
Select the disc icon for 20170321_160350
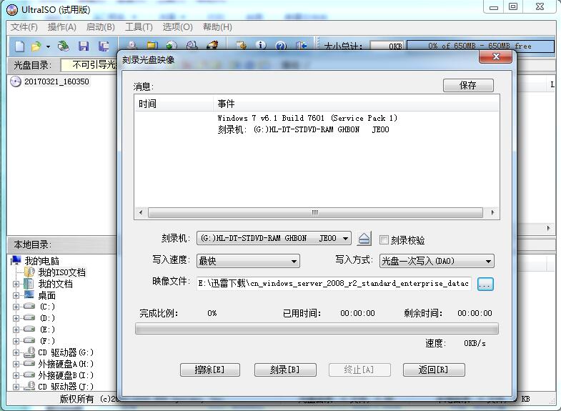[x=16, y=81]
